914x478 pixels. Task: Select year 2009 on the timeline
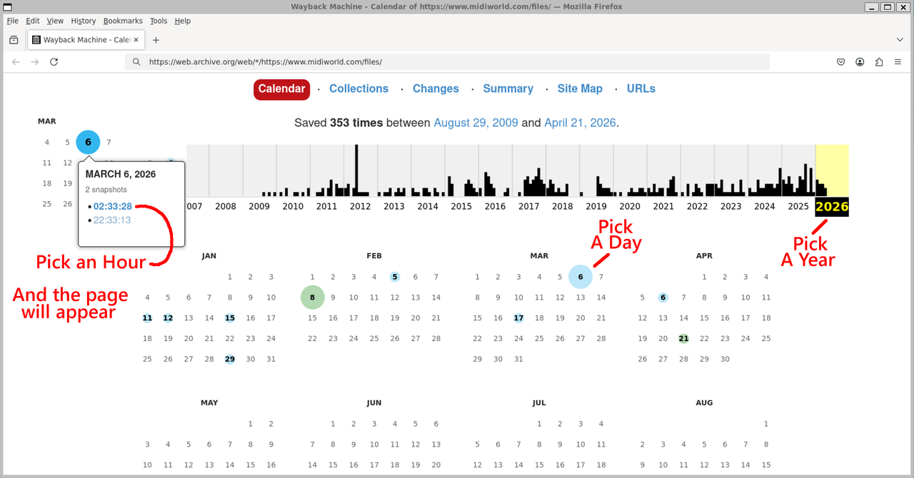(x=259, y=206)
